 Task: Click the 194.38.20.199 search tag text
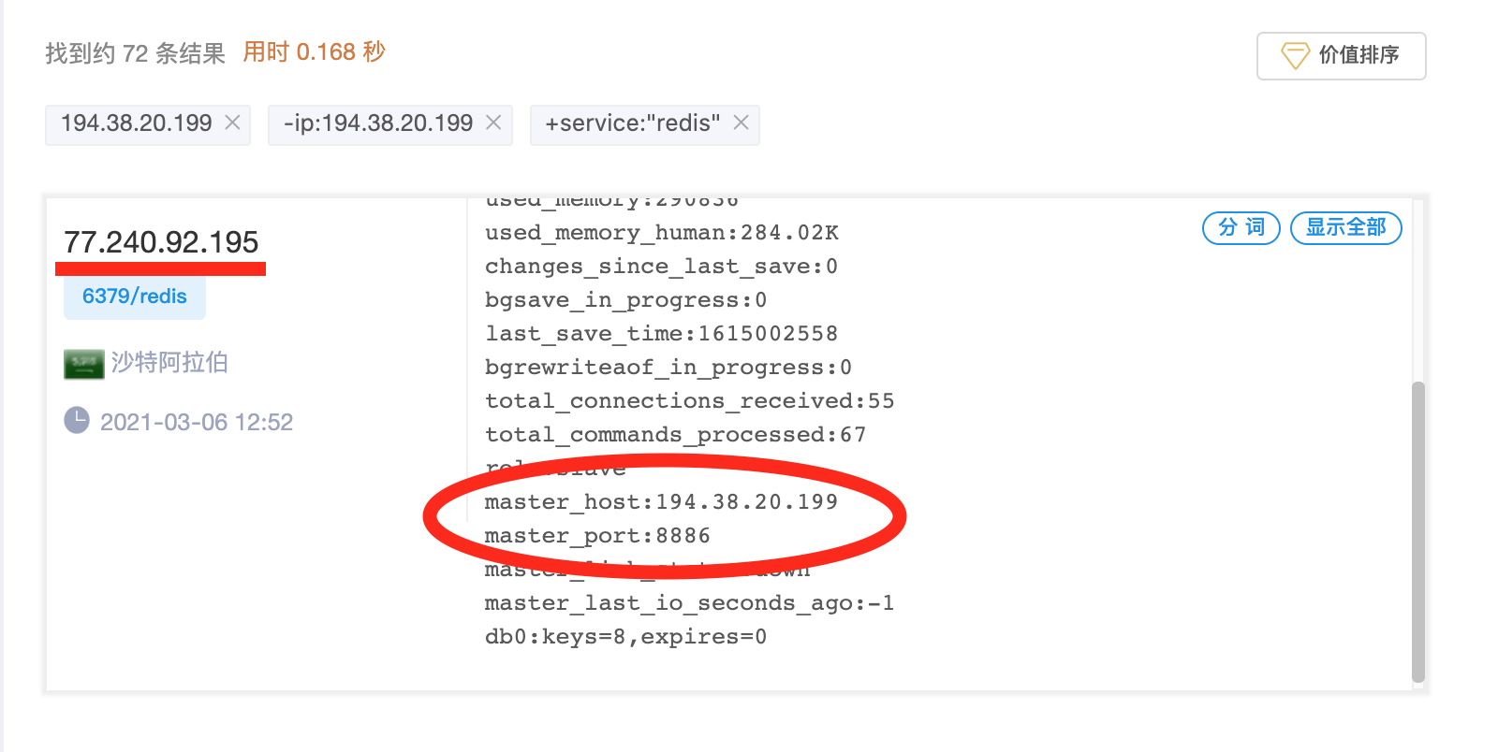pos(137,123)
